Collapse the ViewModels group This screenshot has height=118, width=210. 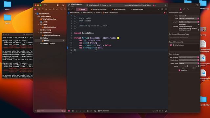click(39, 33)
